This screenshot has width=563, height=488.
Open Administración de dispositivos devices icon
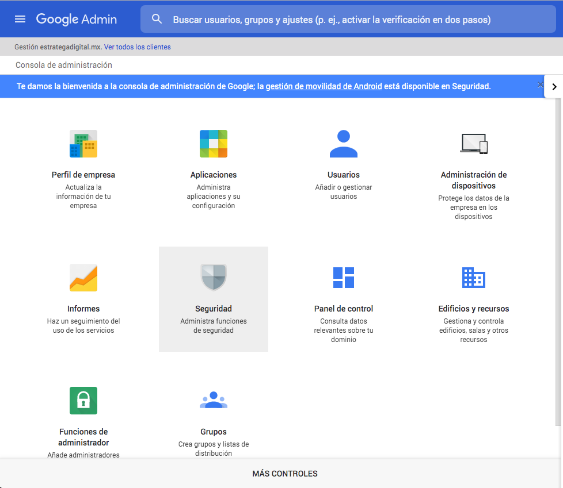[x=474, y=144]
